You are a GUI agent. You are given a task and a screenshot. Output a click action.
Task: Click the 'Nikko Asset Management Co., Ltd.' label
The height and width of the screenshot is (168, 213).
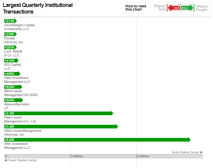(x=20, y=119)
